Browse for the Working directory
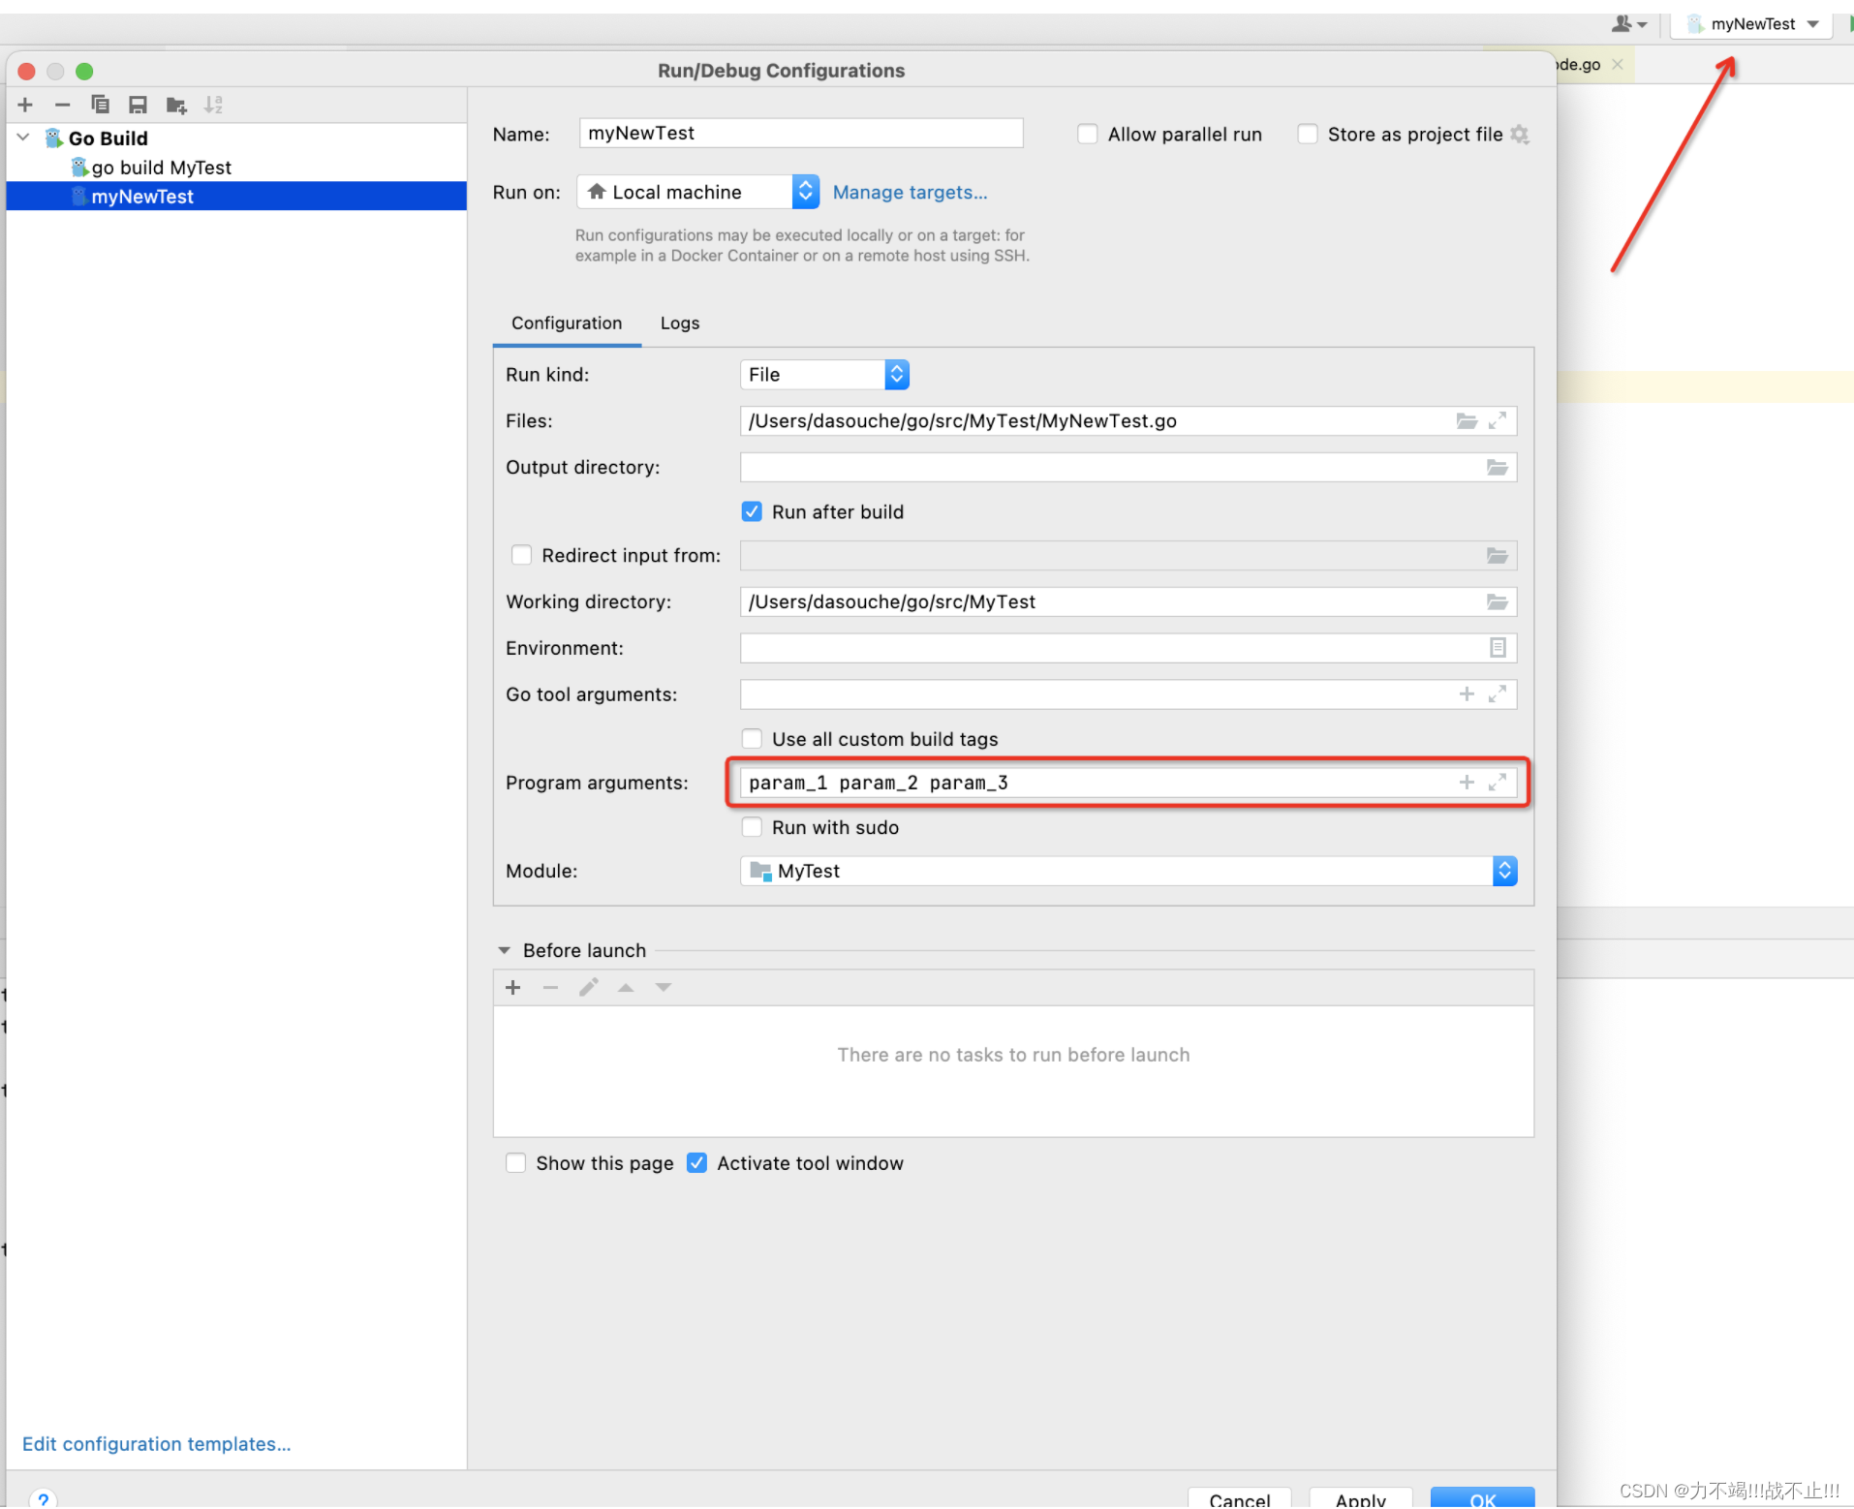Image resolution: width=1854 pixels, height=1509 pixels. click(1498, 602)
